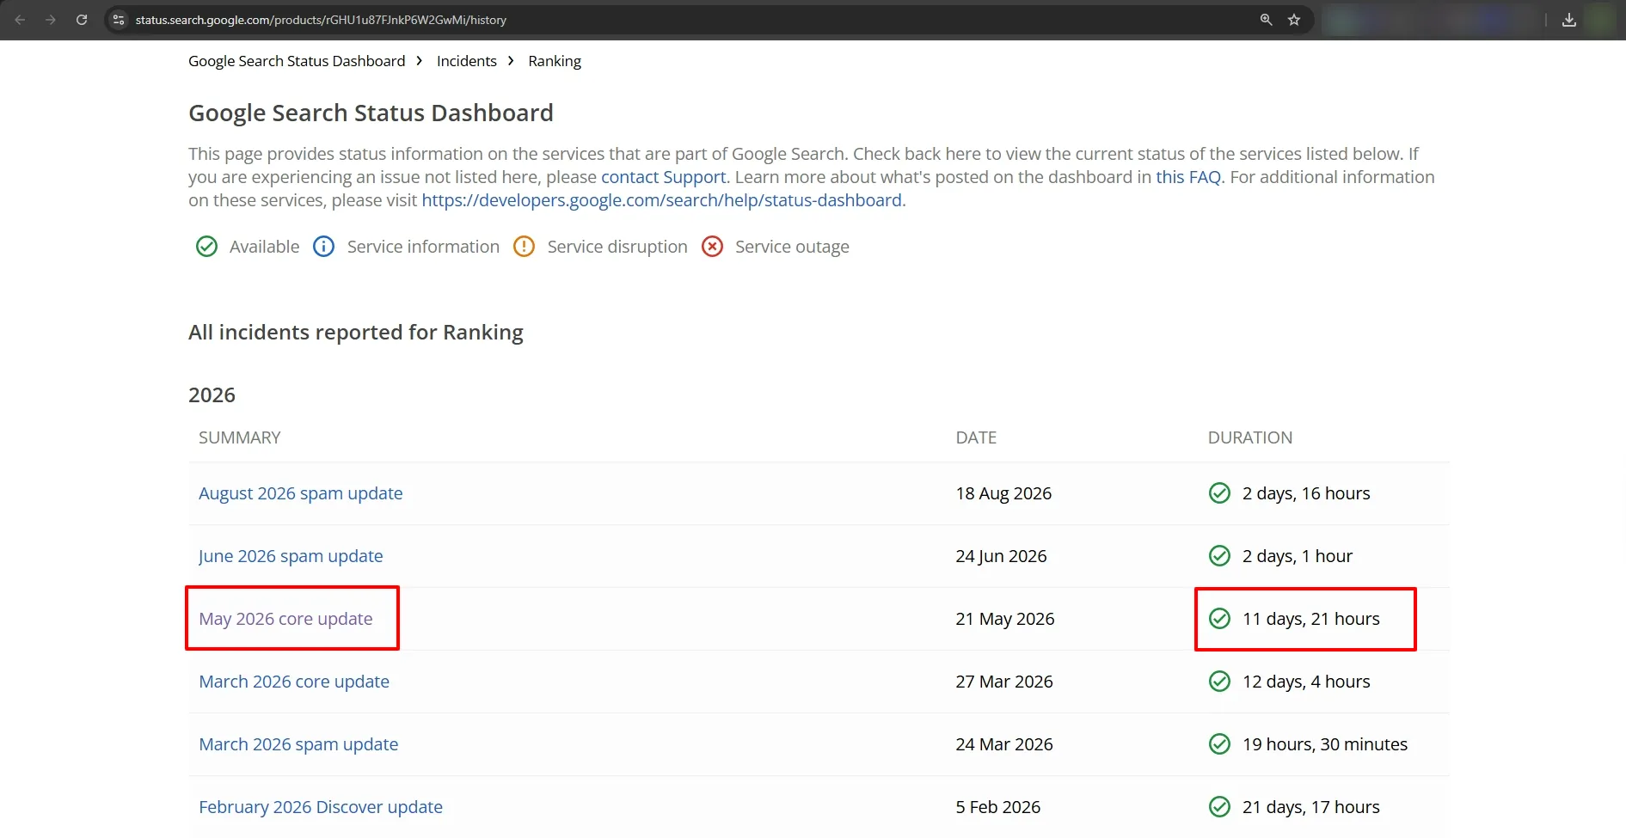This screenshot has height=838, width=1626.
Task: Open the this FAQ link
Action: click(x=1188, y=177)
